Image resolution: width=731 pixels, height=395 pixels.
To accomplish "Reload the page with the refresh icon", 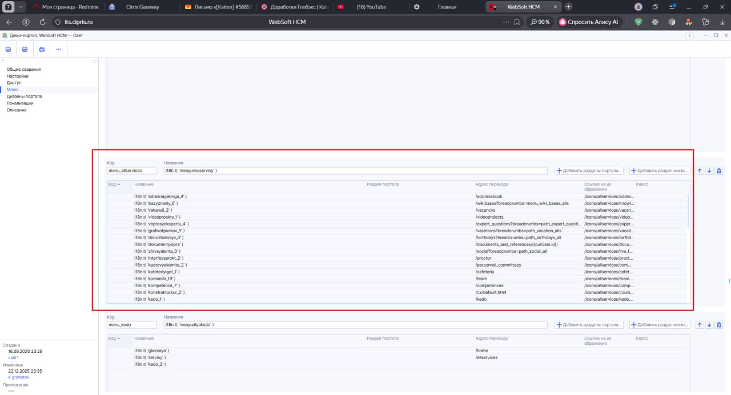I will (42, 22).
